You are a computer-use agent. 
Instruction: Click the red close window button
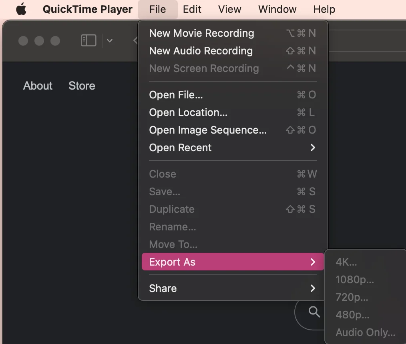click(23, 41)
